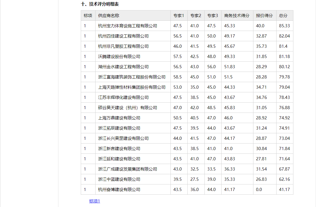
Task: Select the 沃腾建设股份有限公司 cell
Action: (x=119, y=56)
